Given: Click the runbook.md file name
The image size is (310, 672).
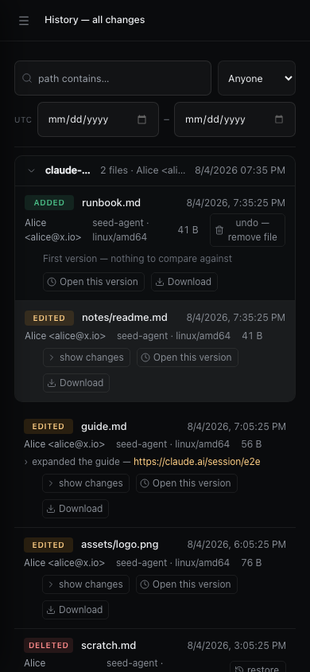Looking at the screenshot, I should click(x=111, y=203).
